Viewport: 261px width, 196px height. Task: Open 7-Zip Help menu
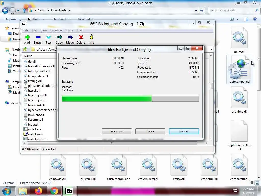(80, 30)
